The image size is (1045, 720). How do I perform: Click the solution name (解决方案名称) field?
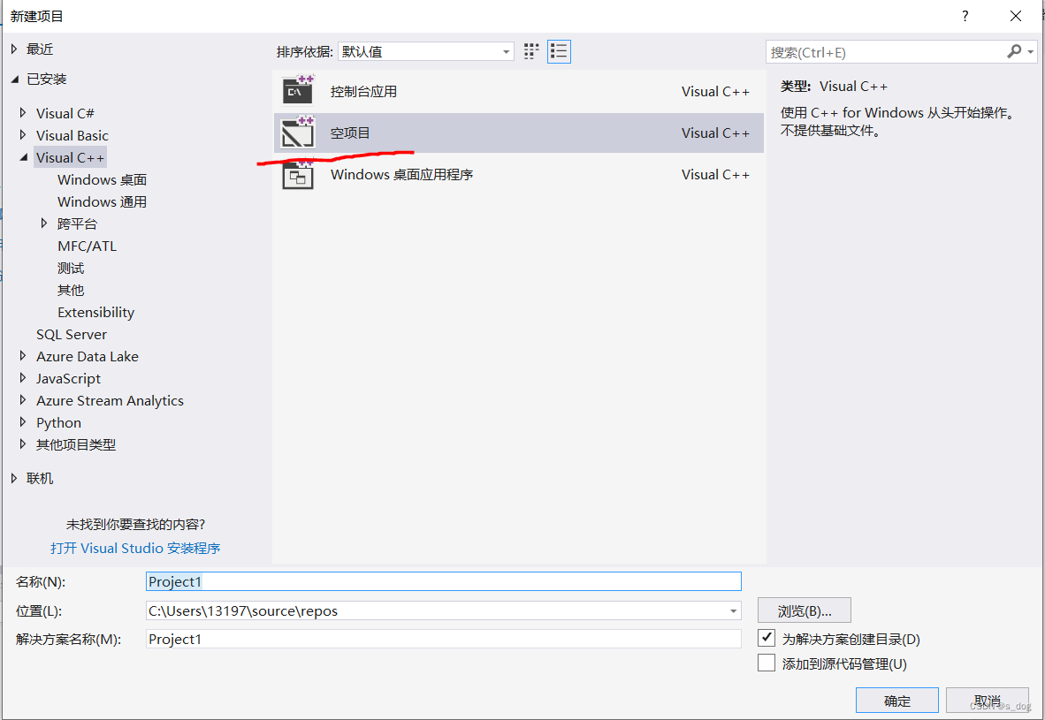443,638
